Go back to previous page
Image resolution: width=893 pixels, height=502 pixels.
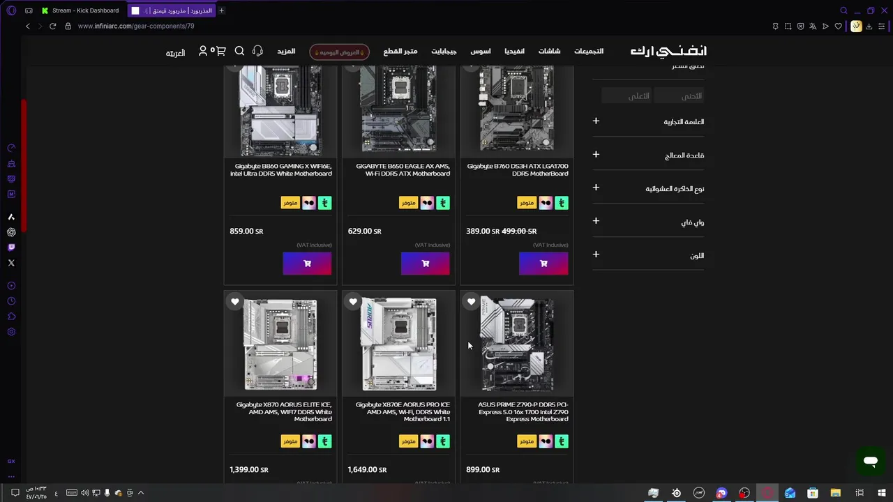(x=28, y=26)
